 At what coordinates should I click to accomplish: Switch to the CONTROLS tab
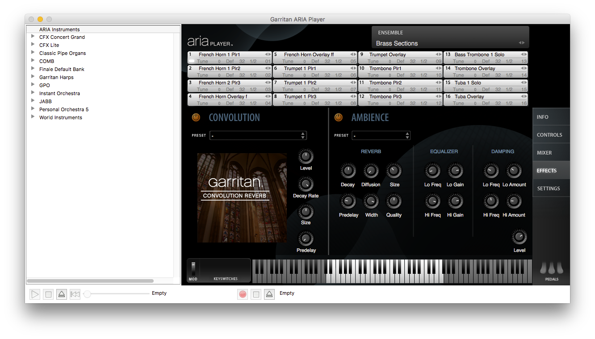tap(551, 135)
